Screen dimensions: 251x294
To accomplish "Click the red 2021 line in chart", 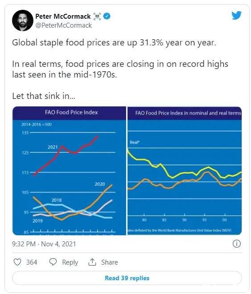I will click(x=62, y=147).
